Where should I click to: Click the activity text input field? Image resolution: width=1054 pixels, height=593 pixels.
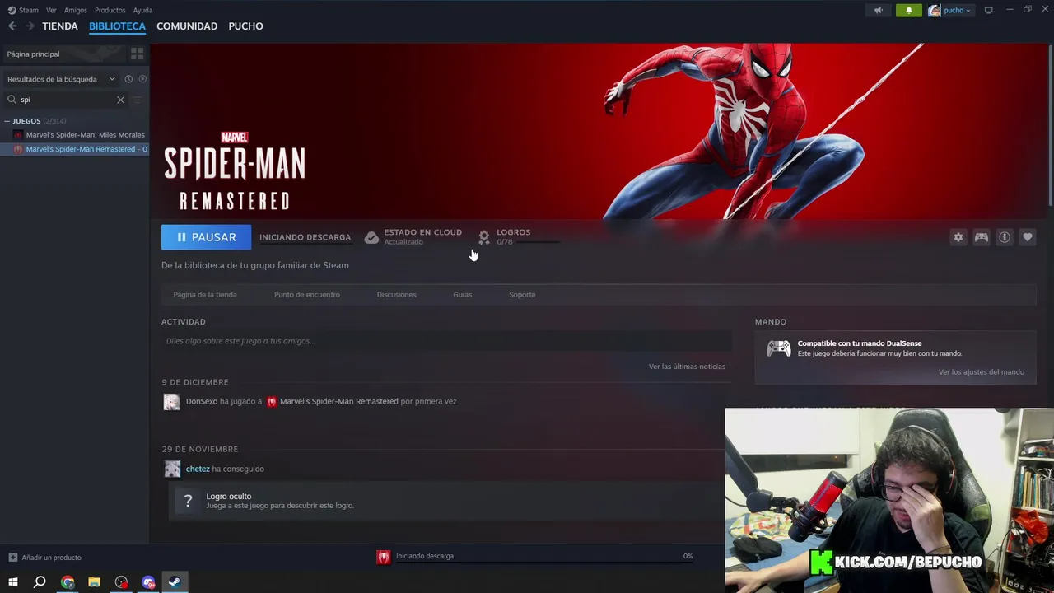coord(446,341)
